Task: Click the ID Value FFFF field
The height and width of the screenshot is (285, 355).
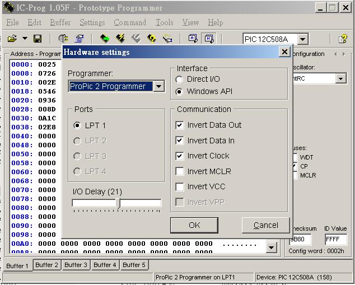Action: coord(336,240)
